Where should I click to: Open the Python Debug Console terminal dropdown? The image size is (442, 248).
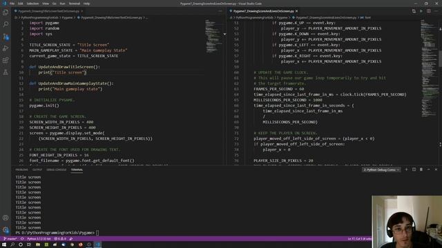point(381,169)
